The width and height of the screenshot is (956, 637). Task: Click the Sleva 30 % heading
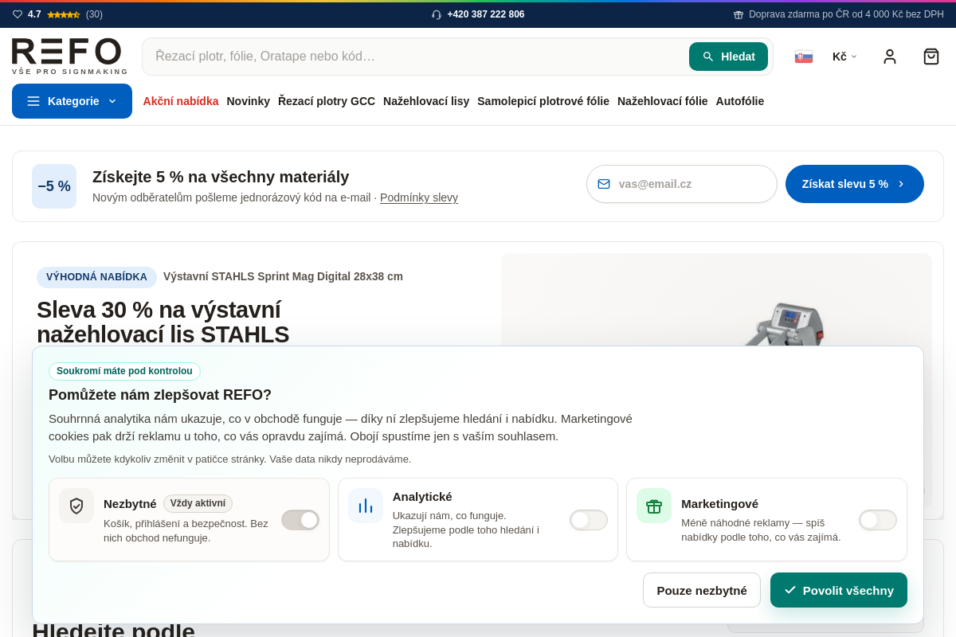tap(163, 322)
